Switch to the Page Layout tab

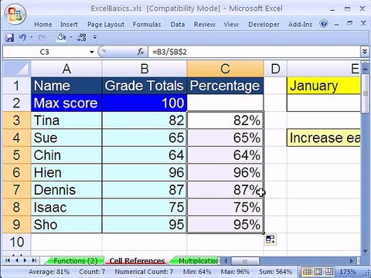[106, 25]
